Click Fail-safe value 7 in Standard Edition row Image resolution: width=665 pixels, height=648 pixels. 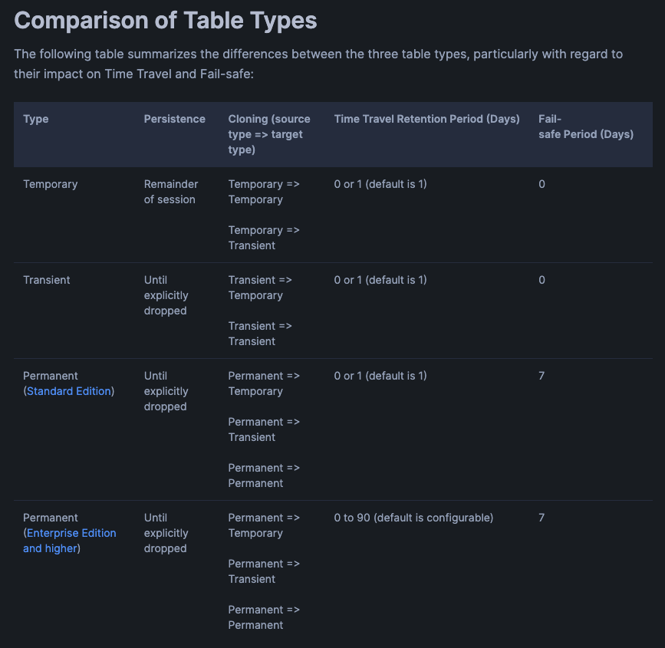(x=542, y=376)
